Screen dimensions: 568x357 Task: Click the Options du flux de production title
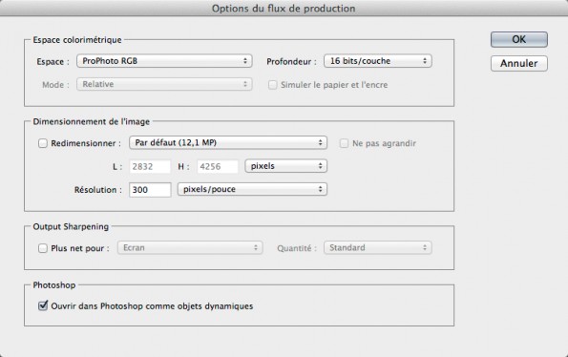[284, 9]
